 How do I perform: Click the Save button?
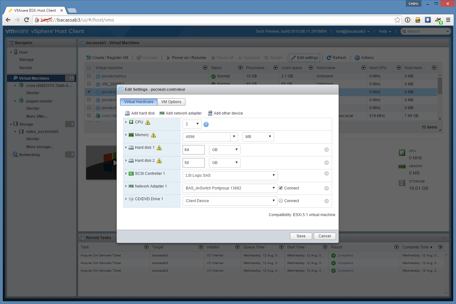point(301,236)
